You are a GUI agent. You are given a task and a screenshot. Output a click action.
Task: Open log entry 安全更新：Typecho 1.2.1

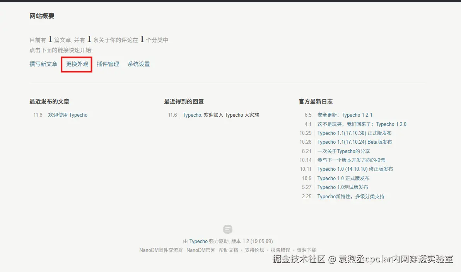345,115
